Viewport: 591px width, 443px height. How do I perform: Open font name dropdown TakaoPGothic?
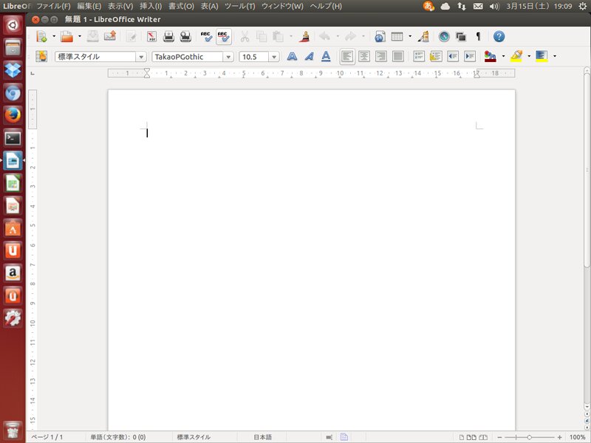click(228, 57)
